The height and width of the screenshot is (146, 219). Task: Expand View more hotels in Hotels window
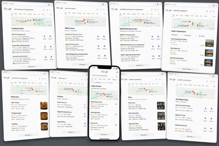(188, 69)
